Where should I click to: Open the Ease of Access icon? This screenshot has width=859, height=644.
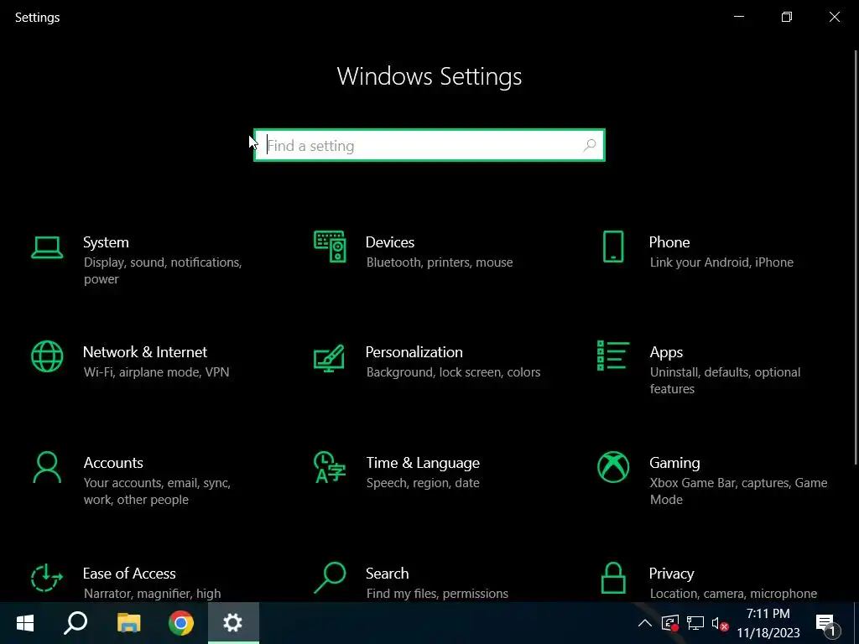[x=47, y=578]
